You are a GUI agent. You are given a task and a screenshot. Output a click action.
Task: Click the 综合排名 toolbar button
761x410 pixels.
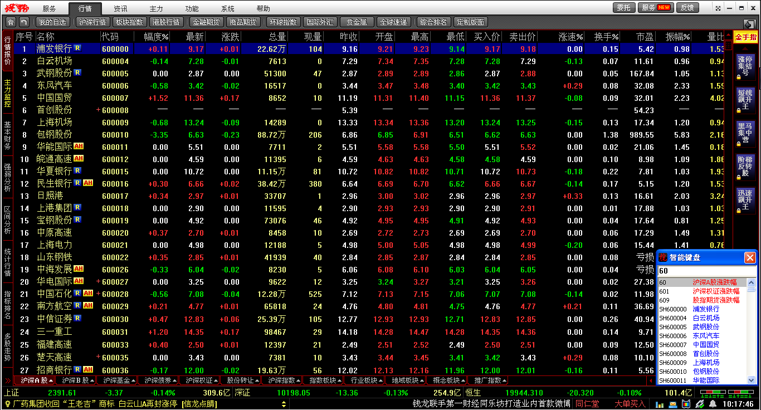pos(433,22)
